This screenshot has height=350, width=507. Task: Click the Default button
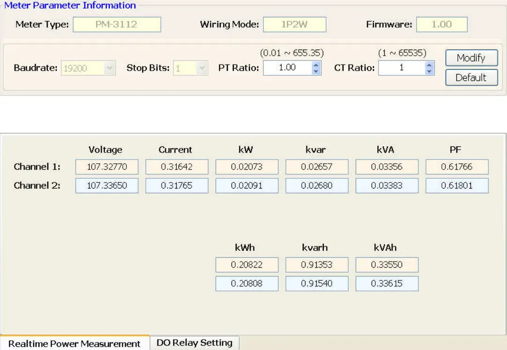pyautogui.click(x=471, y=78)
